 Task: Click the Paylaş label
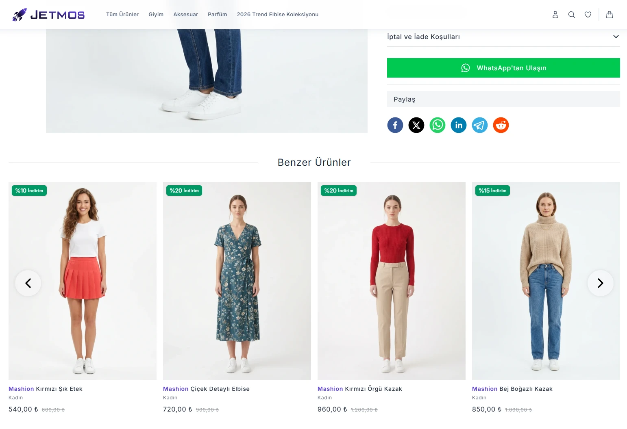pos(405,100)
